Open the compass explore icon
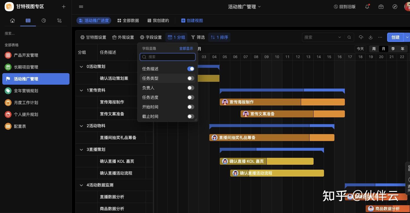 (x=395, y=7)
